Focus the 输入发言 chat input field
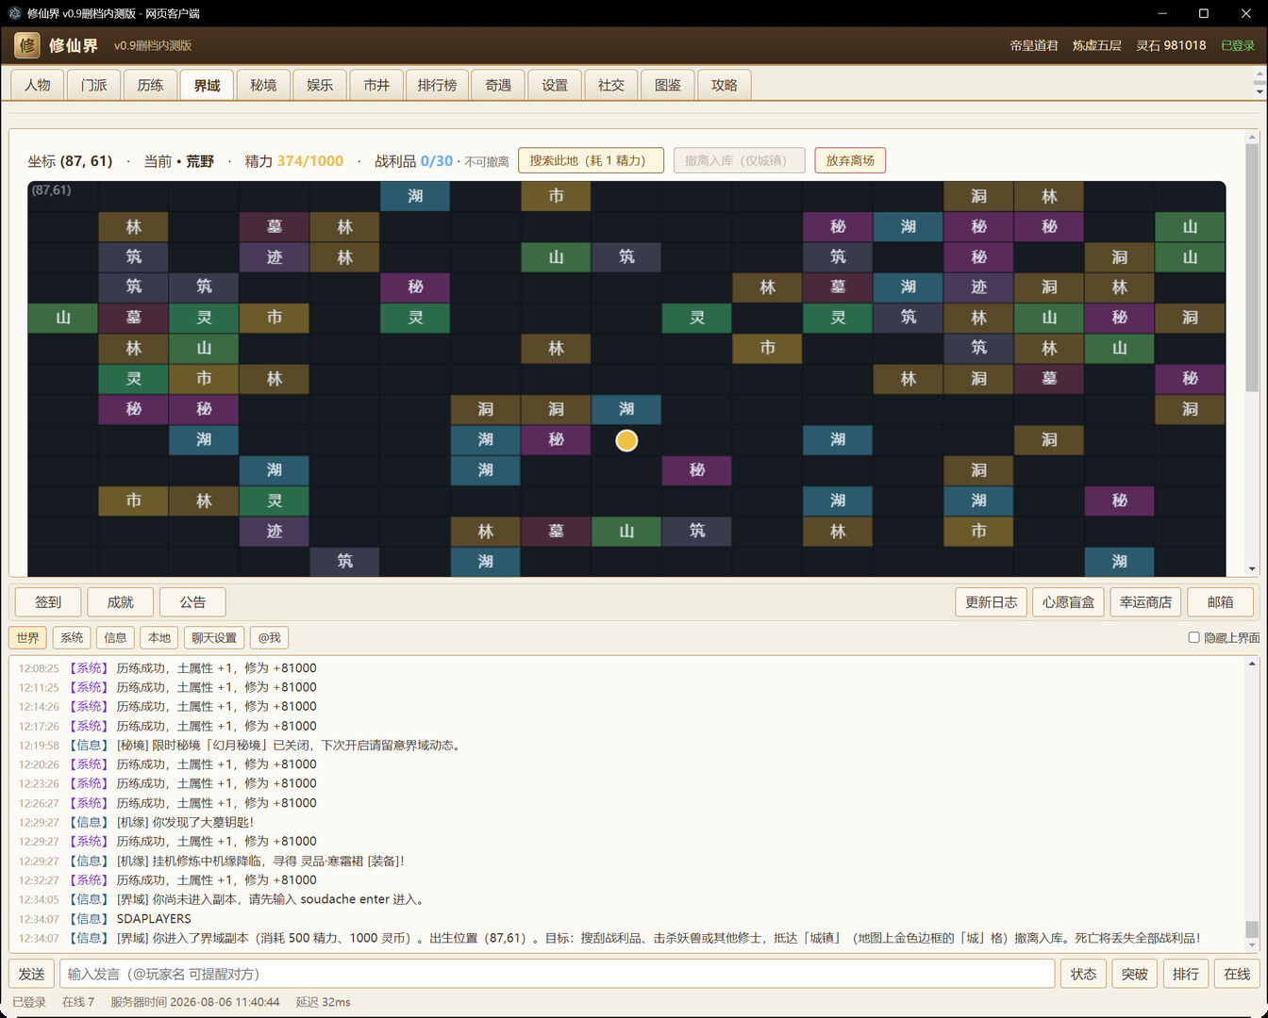 557,974
